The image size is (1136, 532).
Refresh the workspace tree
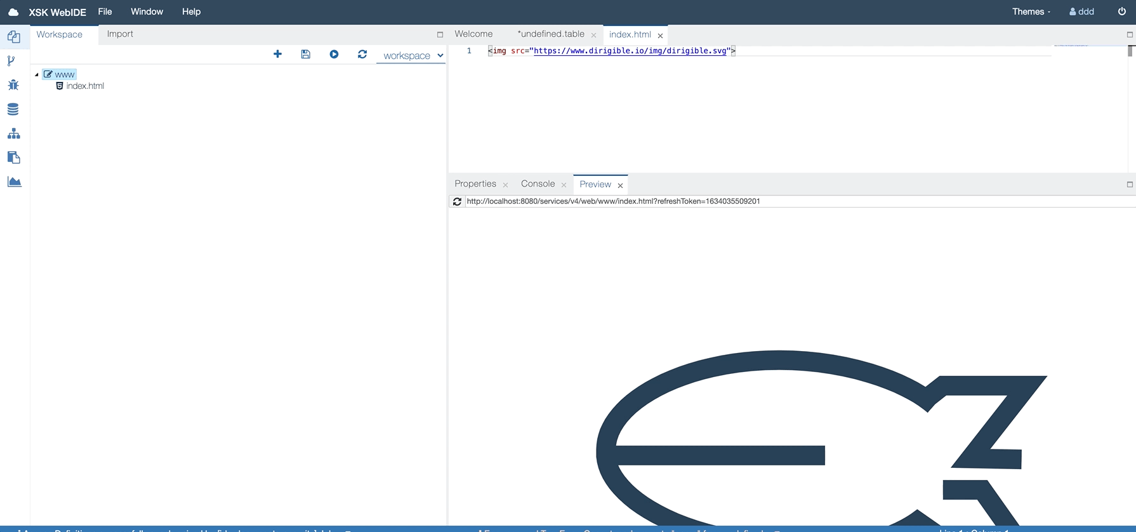coord(362,54)
